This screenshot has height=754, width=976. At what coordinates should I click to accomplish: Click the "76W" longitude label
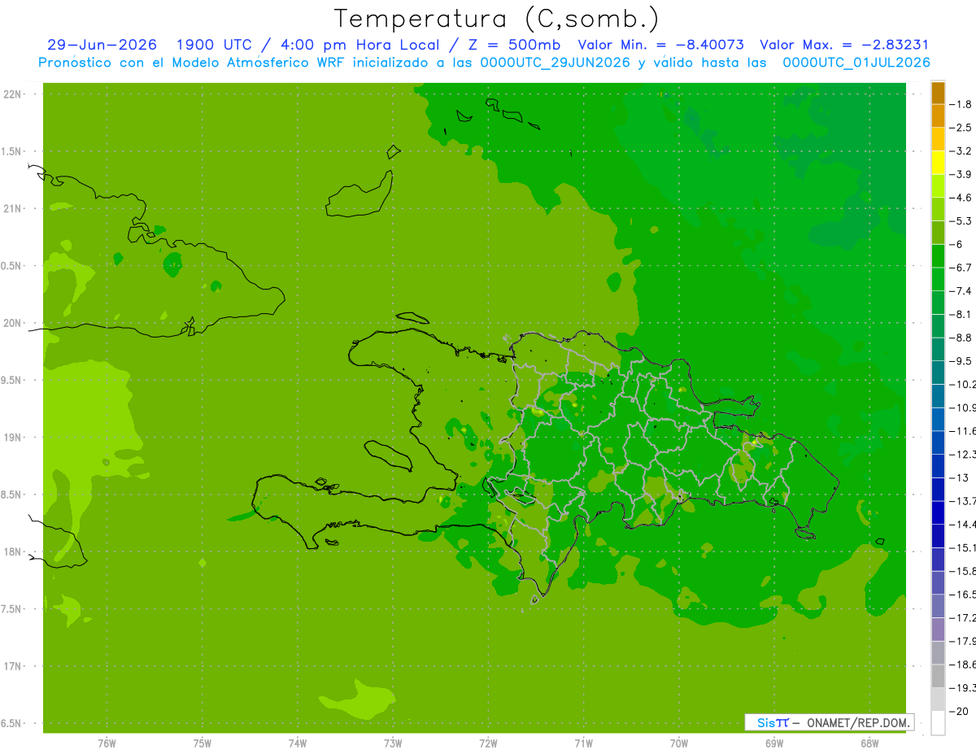(x=107, y=743)
